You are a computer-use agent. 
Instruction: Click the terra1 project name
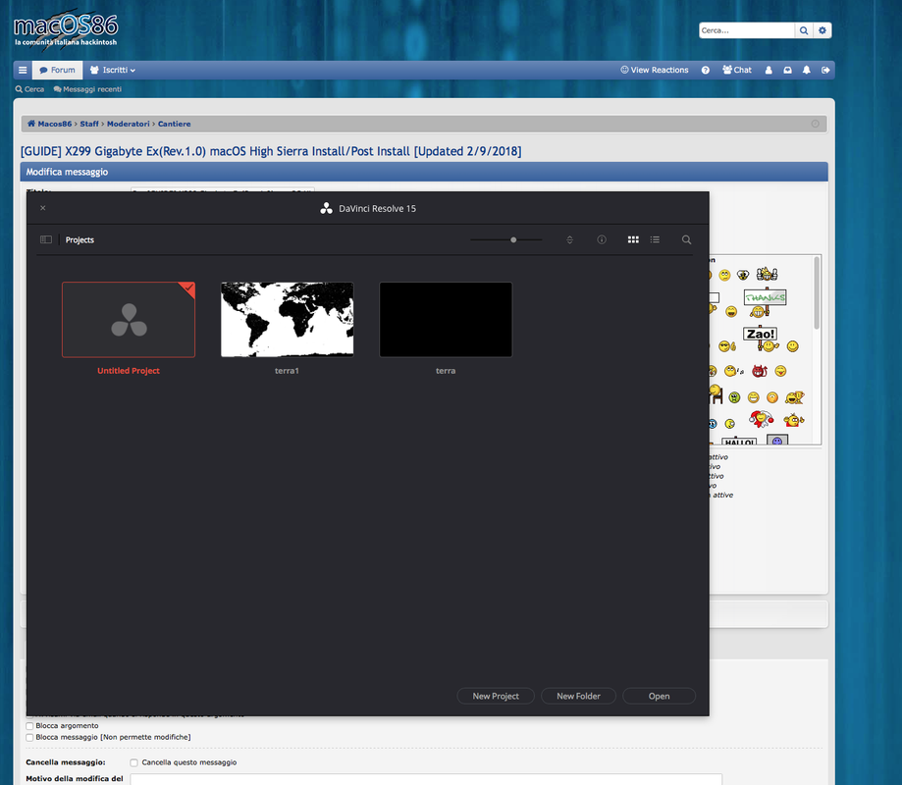[x=287, y=371]
